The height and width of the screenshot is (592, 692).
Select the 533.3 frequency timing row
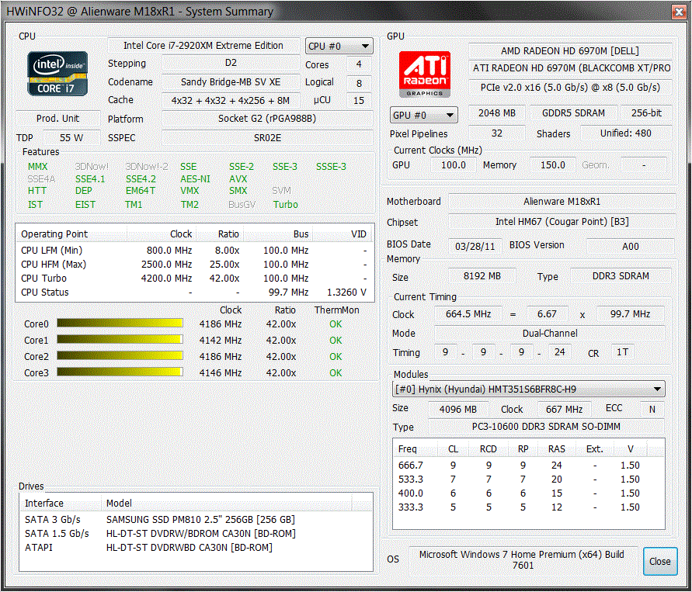click(528, 479)
